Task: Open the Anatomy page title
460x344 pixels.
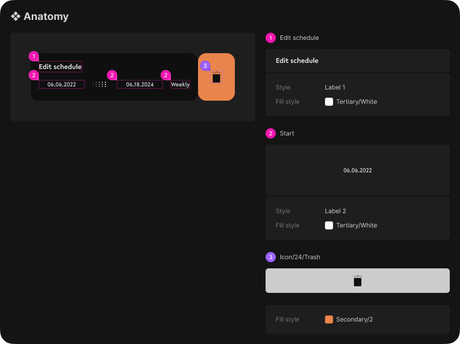Action: (46, 16)
